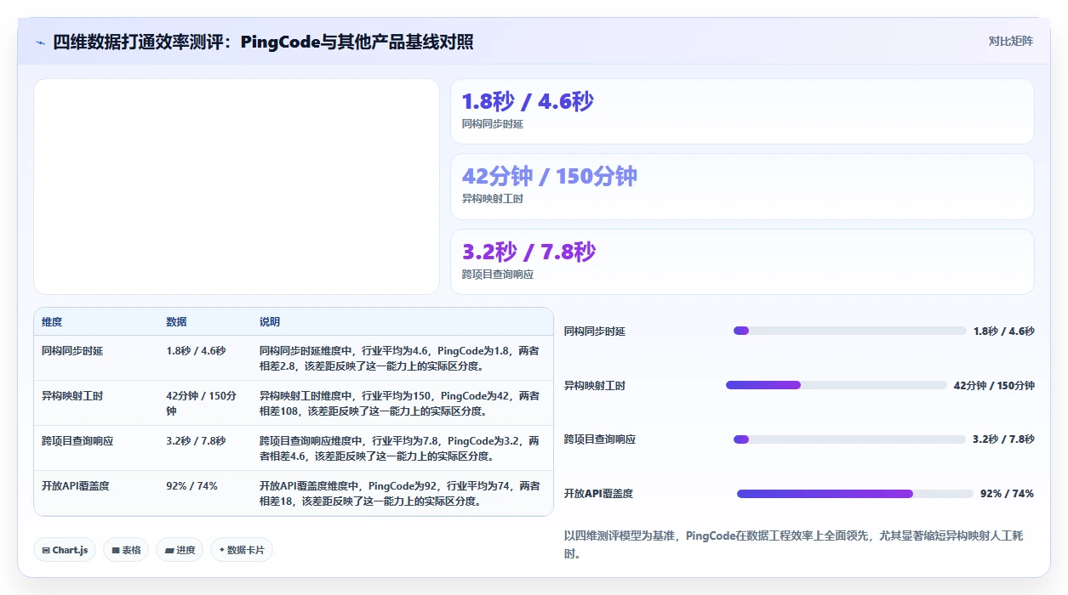Screen dimensions: 1068x595
Task: Click the 开放API覆盖度 progress bar
Action: (855, 494)
